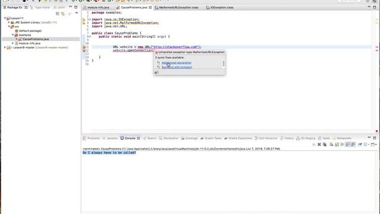The height and width of the screenshot is (214, 380).
Task: Open the JUnit view tab
Action: click(x=59, y=8)
